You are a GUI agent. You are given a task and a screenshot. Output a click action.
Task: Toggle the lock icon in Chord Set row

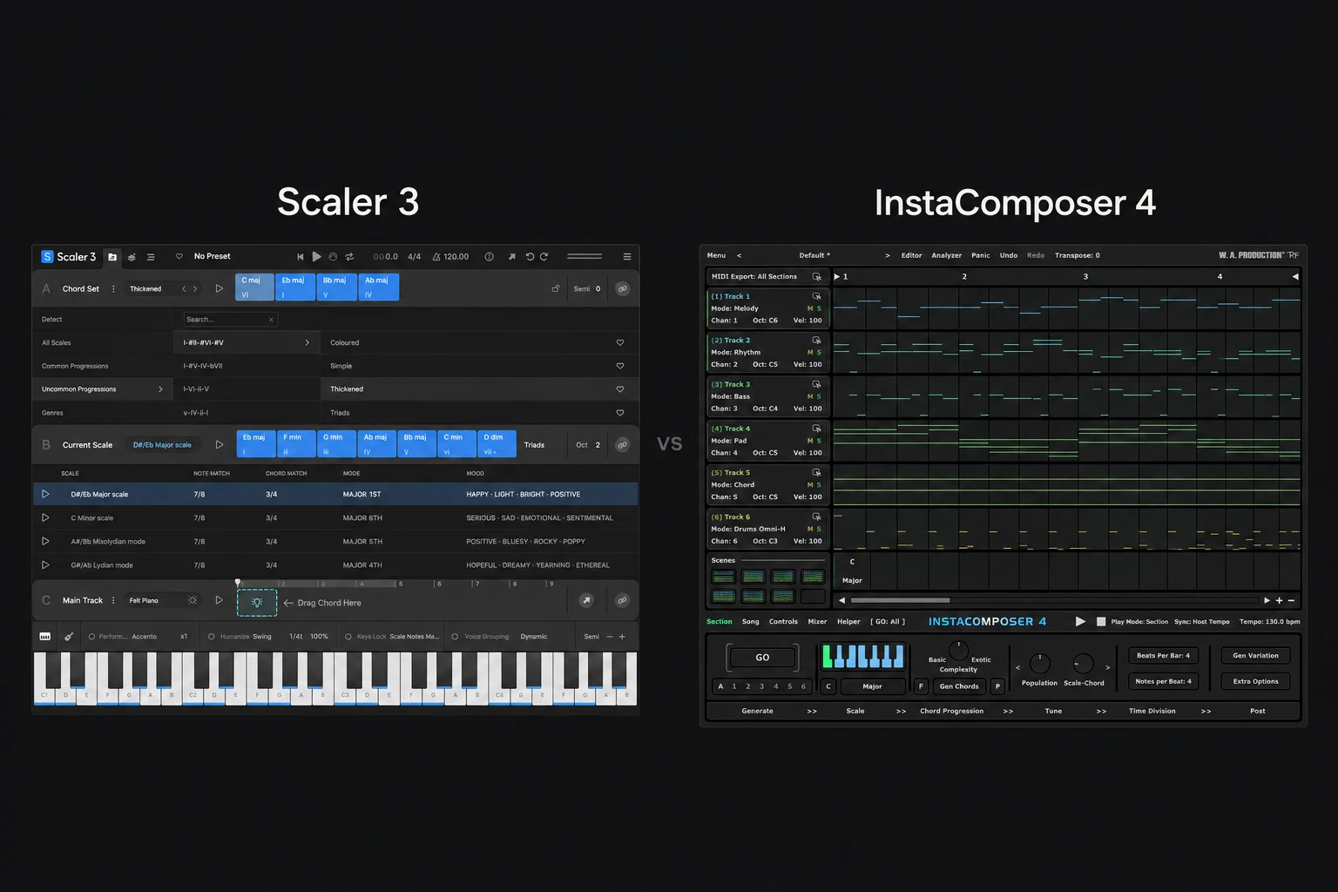click(556, 288)
